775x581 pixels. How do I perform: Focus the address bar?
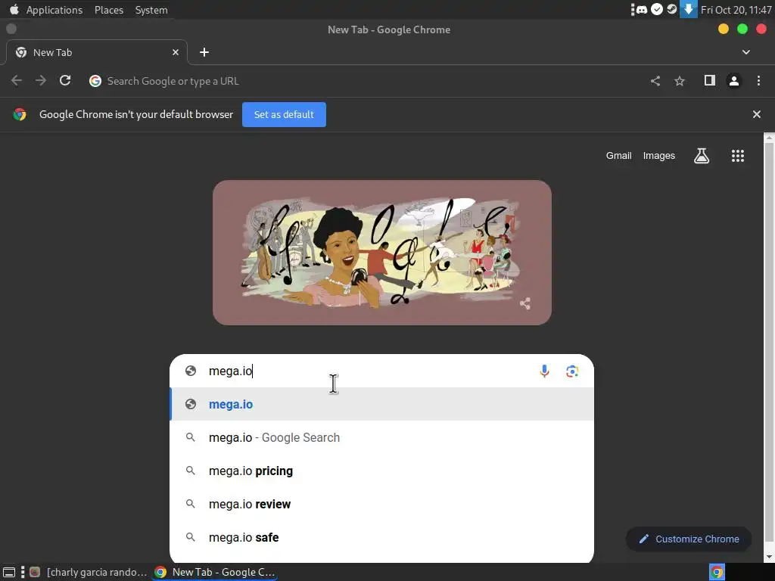[x=366, y=81]
